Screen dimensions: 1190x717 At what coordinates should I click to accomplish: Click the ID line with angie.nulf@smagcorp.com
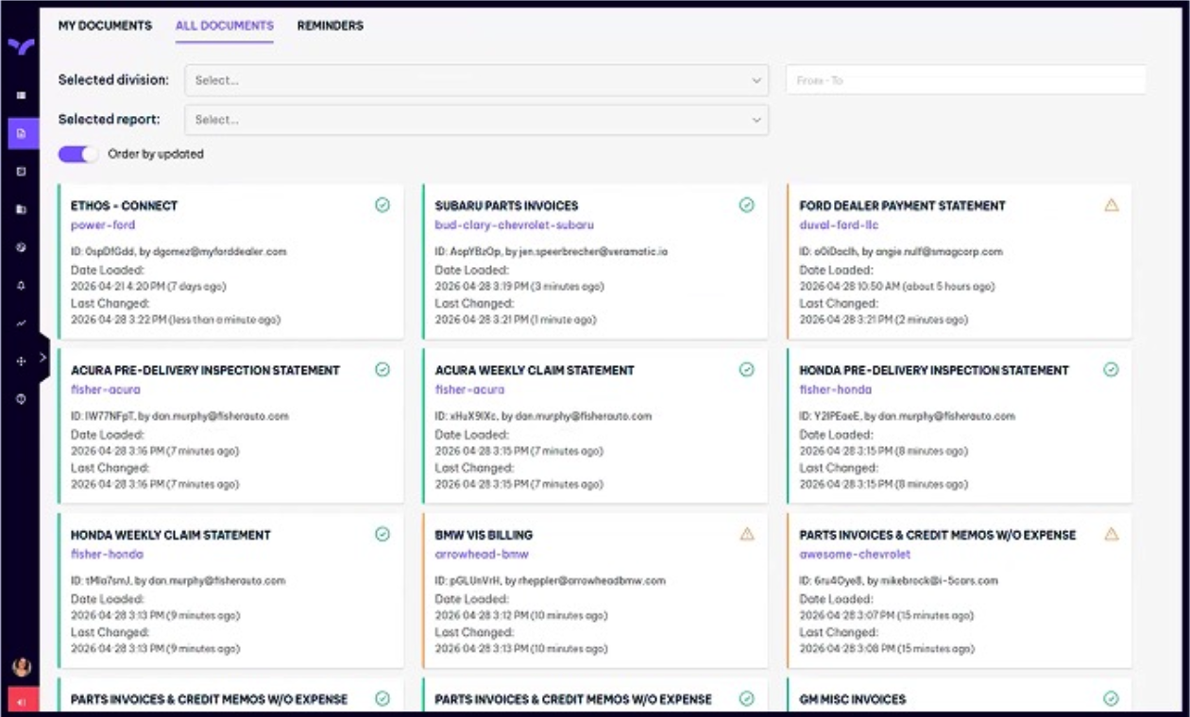(901, 252)
